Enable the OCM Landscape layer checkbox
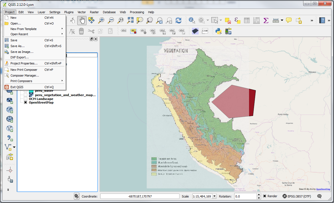 pyautogui.click(x=25, y=99)
